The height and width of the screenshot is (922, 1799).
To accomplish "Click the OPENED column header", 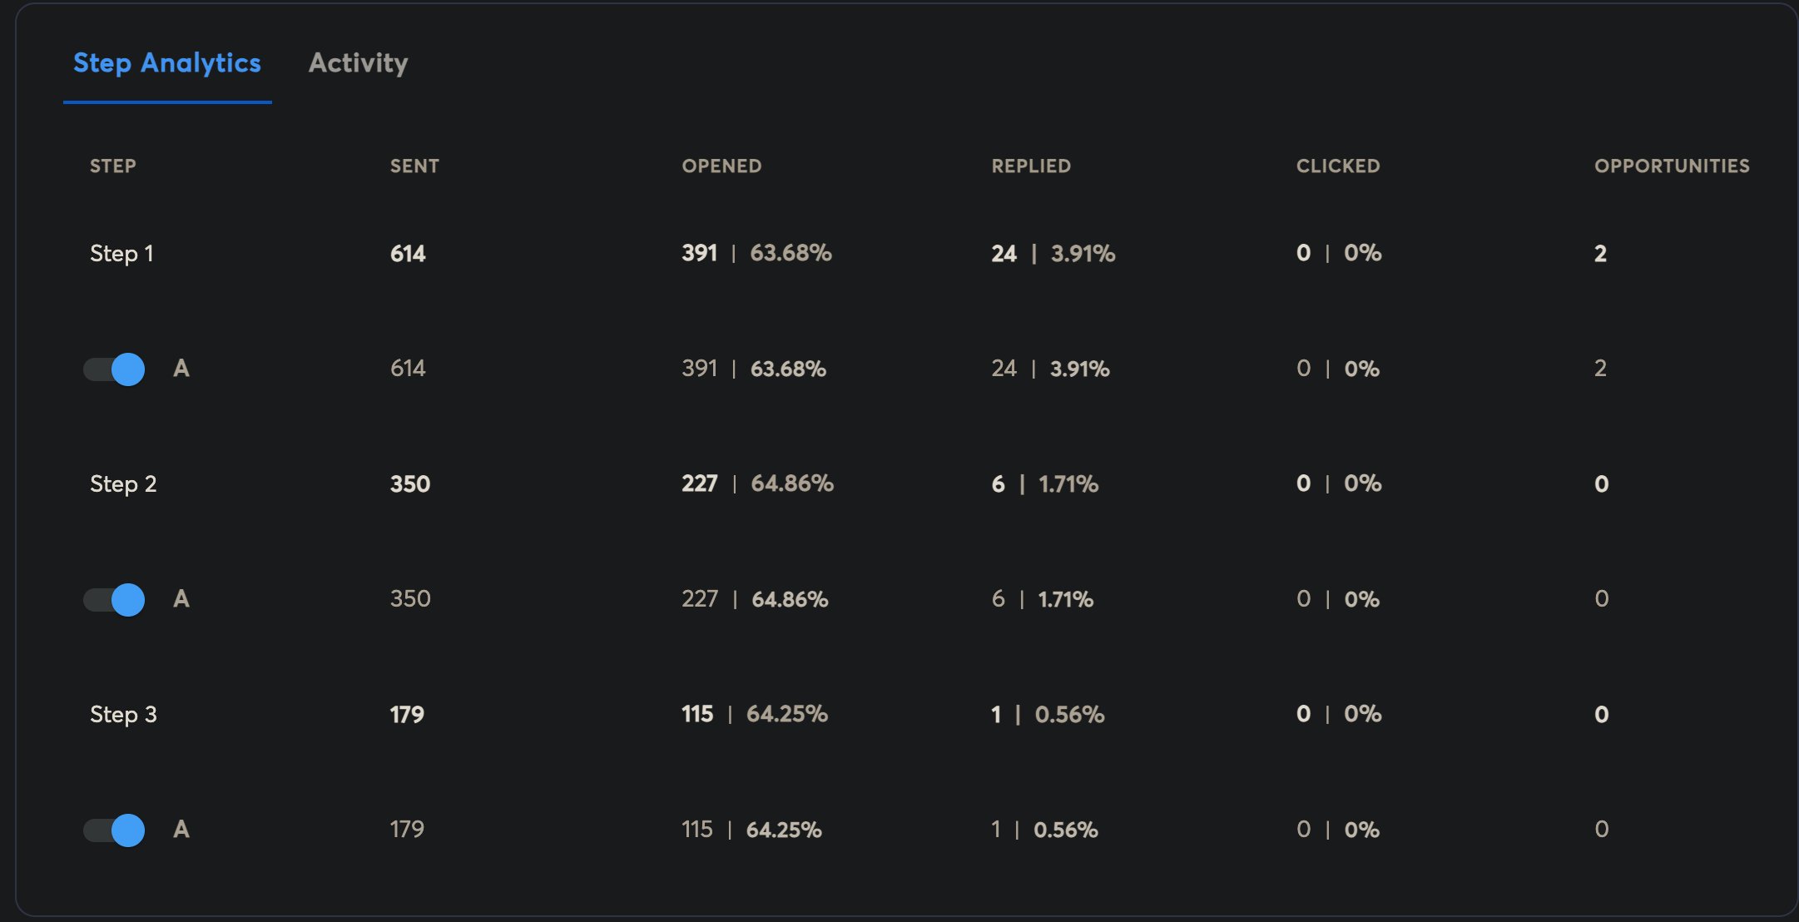I will [x=721, y=166].
